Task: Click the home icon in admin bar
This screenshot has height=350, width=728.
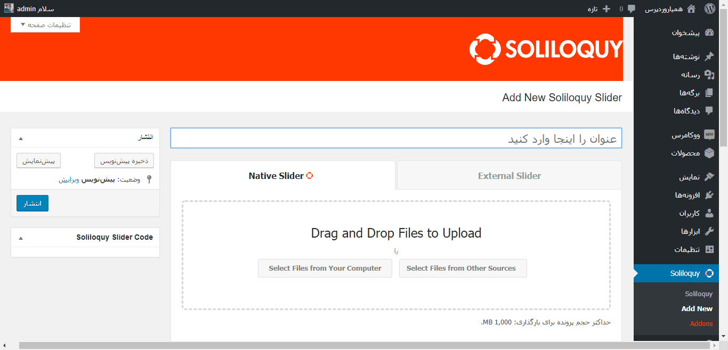Action: (x=691, y=9)
